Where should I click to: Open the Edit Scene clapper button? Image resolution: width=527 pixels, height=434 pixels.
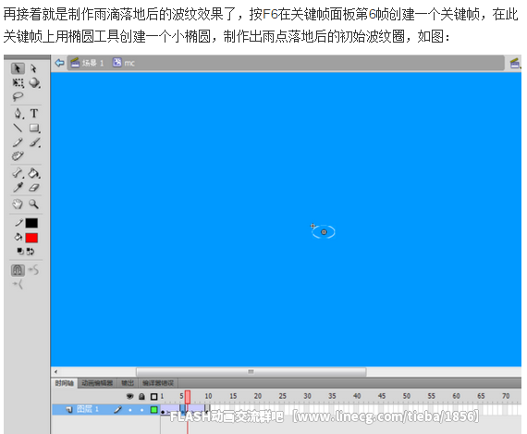[515, 63]
